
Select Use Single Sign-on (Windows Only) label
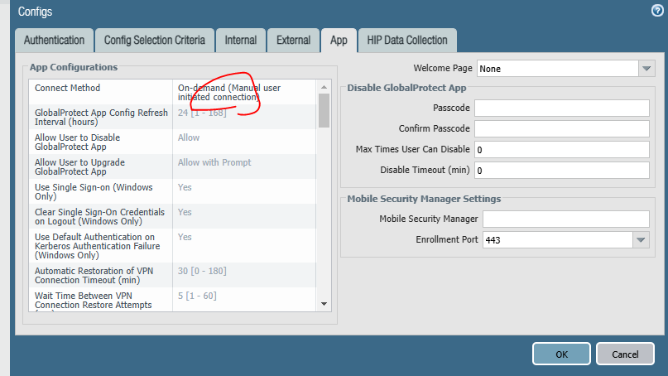[94, 192]
